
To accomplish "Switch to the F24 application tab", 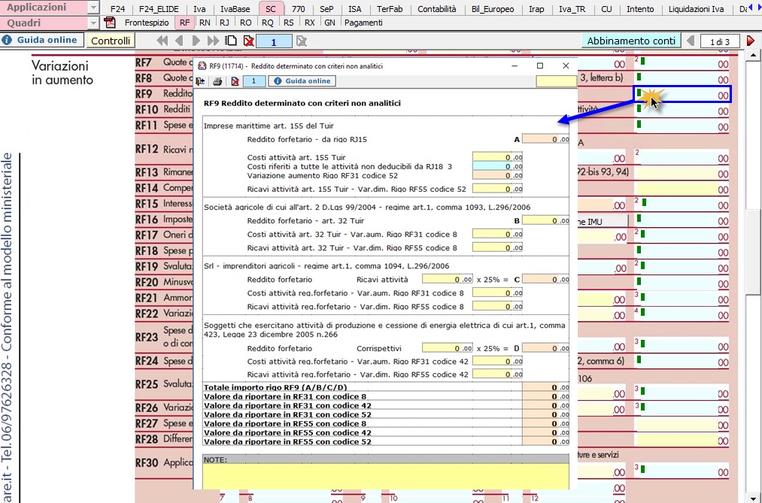I will (117, 9).
